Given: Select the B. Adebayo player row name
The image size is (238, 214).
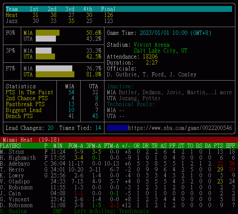Looking at the screenshot, I should tap(15, 164).
